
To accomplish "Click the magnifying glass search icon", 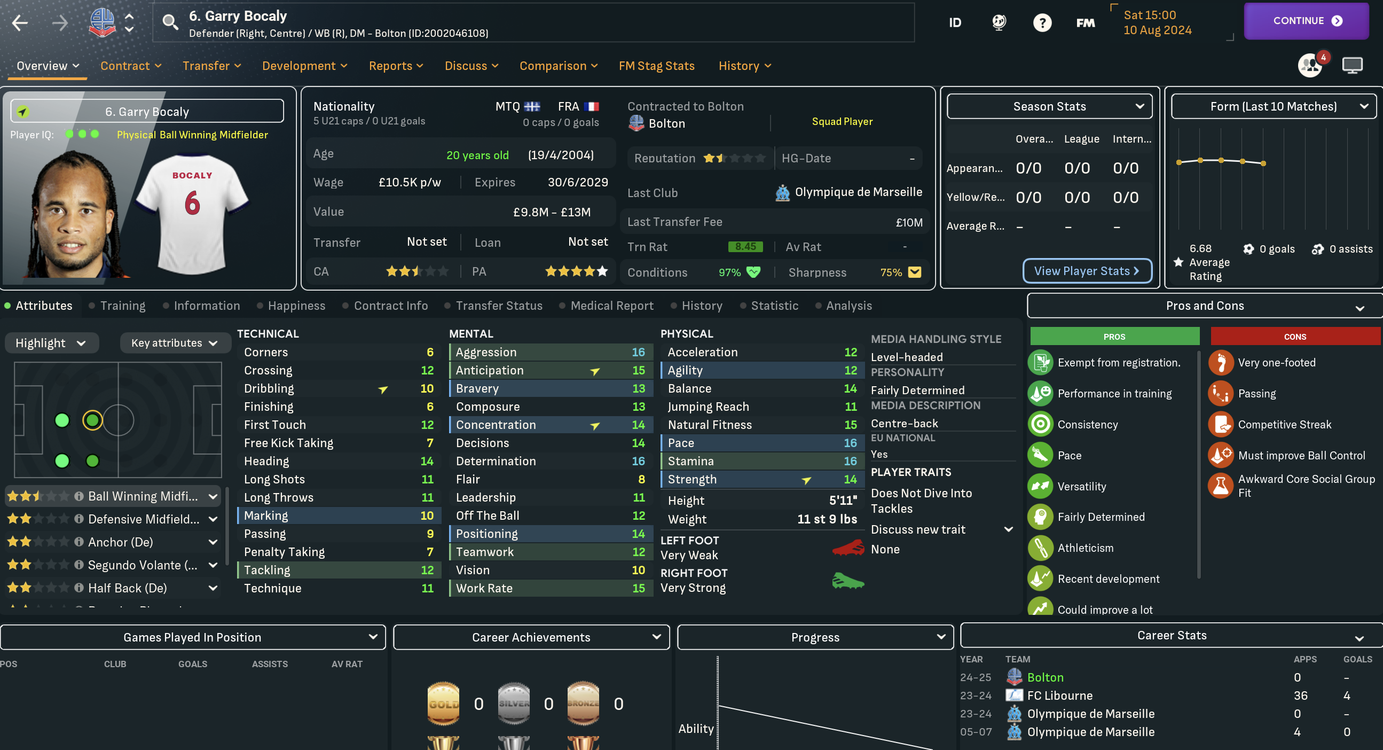I will click(170, 22).
